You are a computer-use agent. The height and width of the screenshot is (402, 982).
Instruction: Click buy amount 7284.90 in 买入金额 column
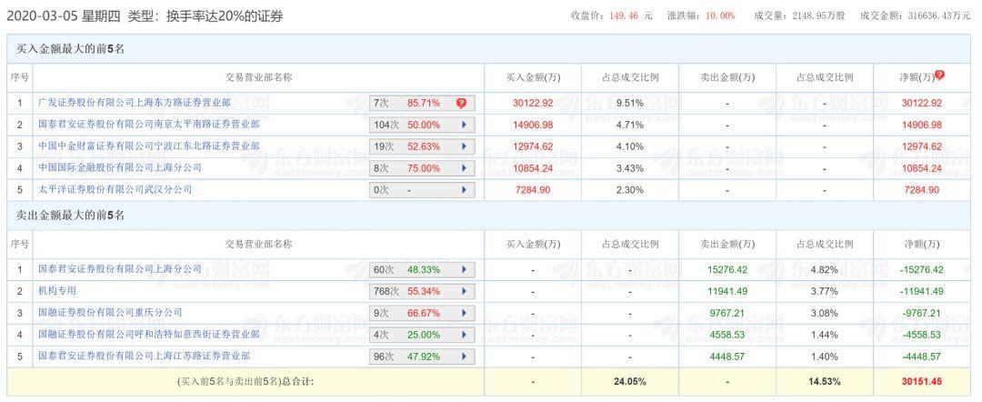coord(533,190)
